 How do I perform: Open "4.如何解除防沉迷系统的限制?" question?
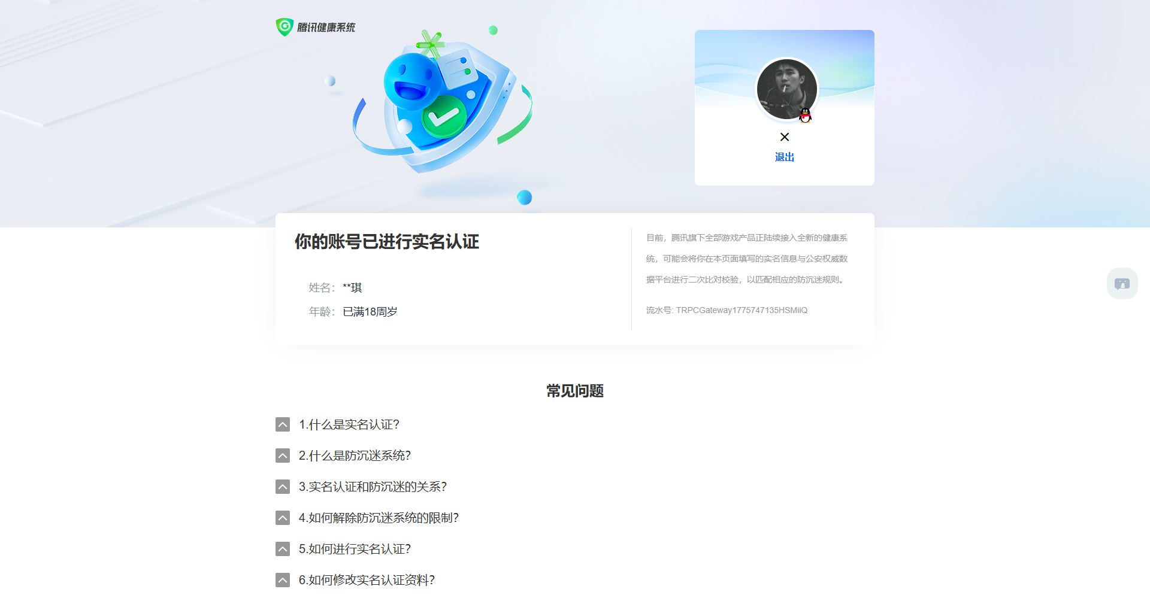379,517
